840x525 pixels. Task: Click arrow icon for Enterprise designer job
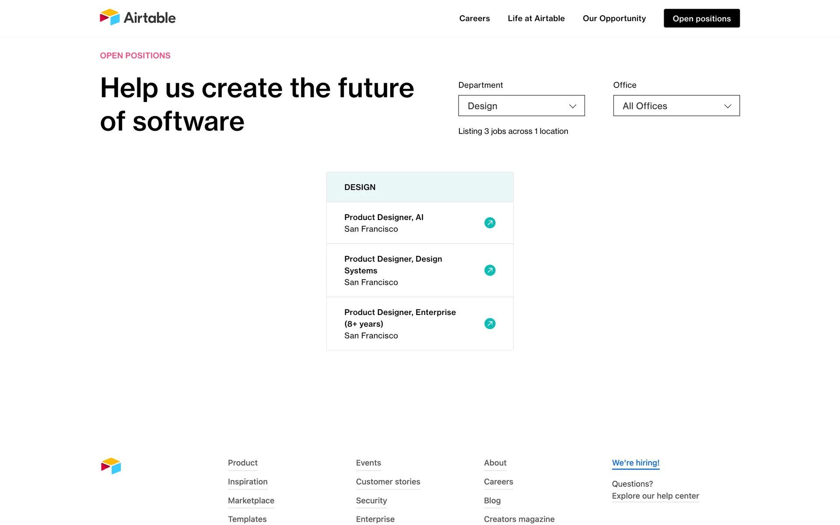coord(490,324)
